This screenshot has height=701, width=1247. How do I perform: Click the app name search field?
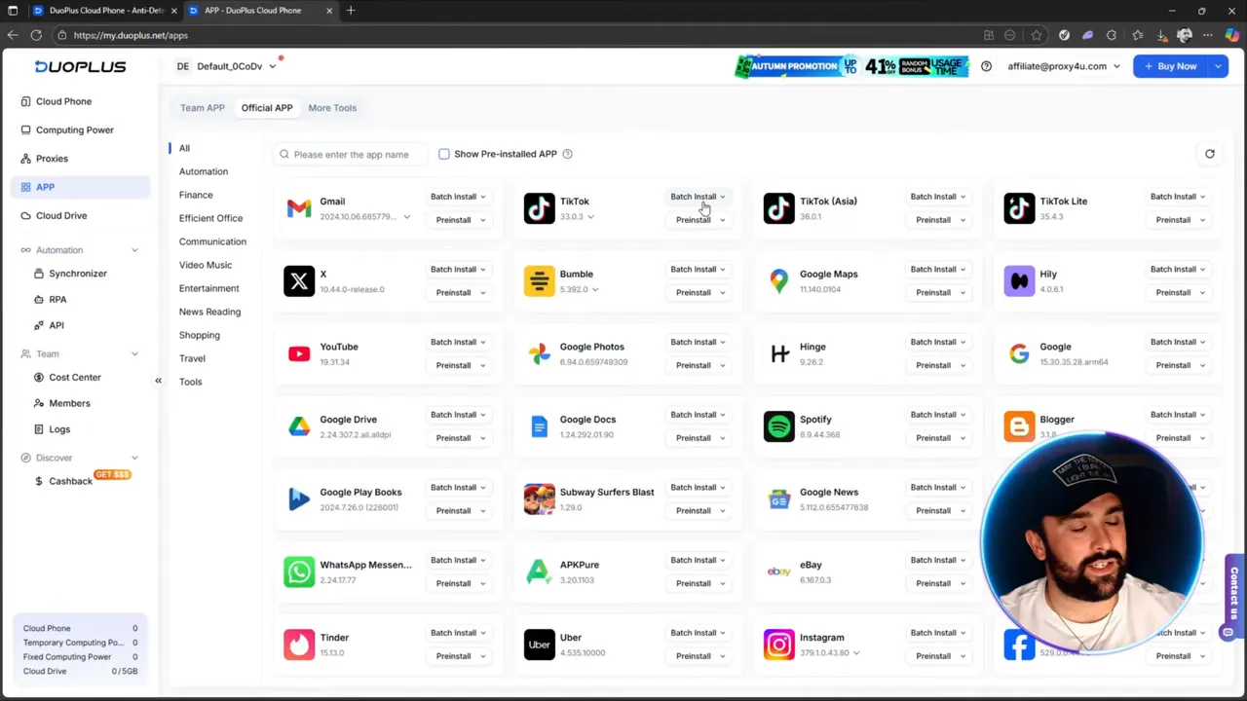(353, 154)
